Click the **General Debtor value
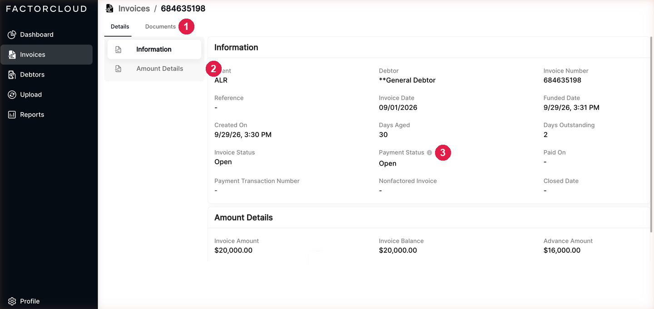Viewport: 654px width, 309px height. [x=407, y=80]
